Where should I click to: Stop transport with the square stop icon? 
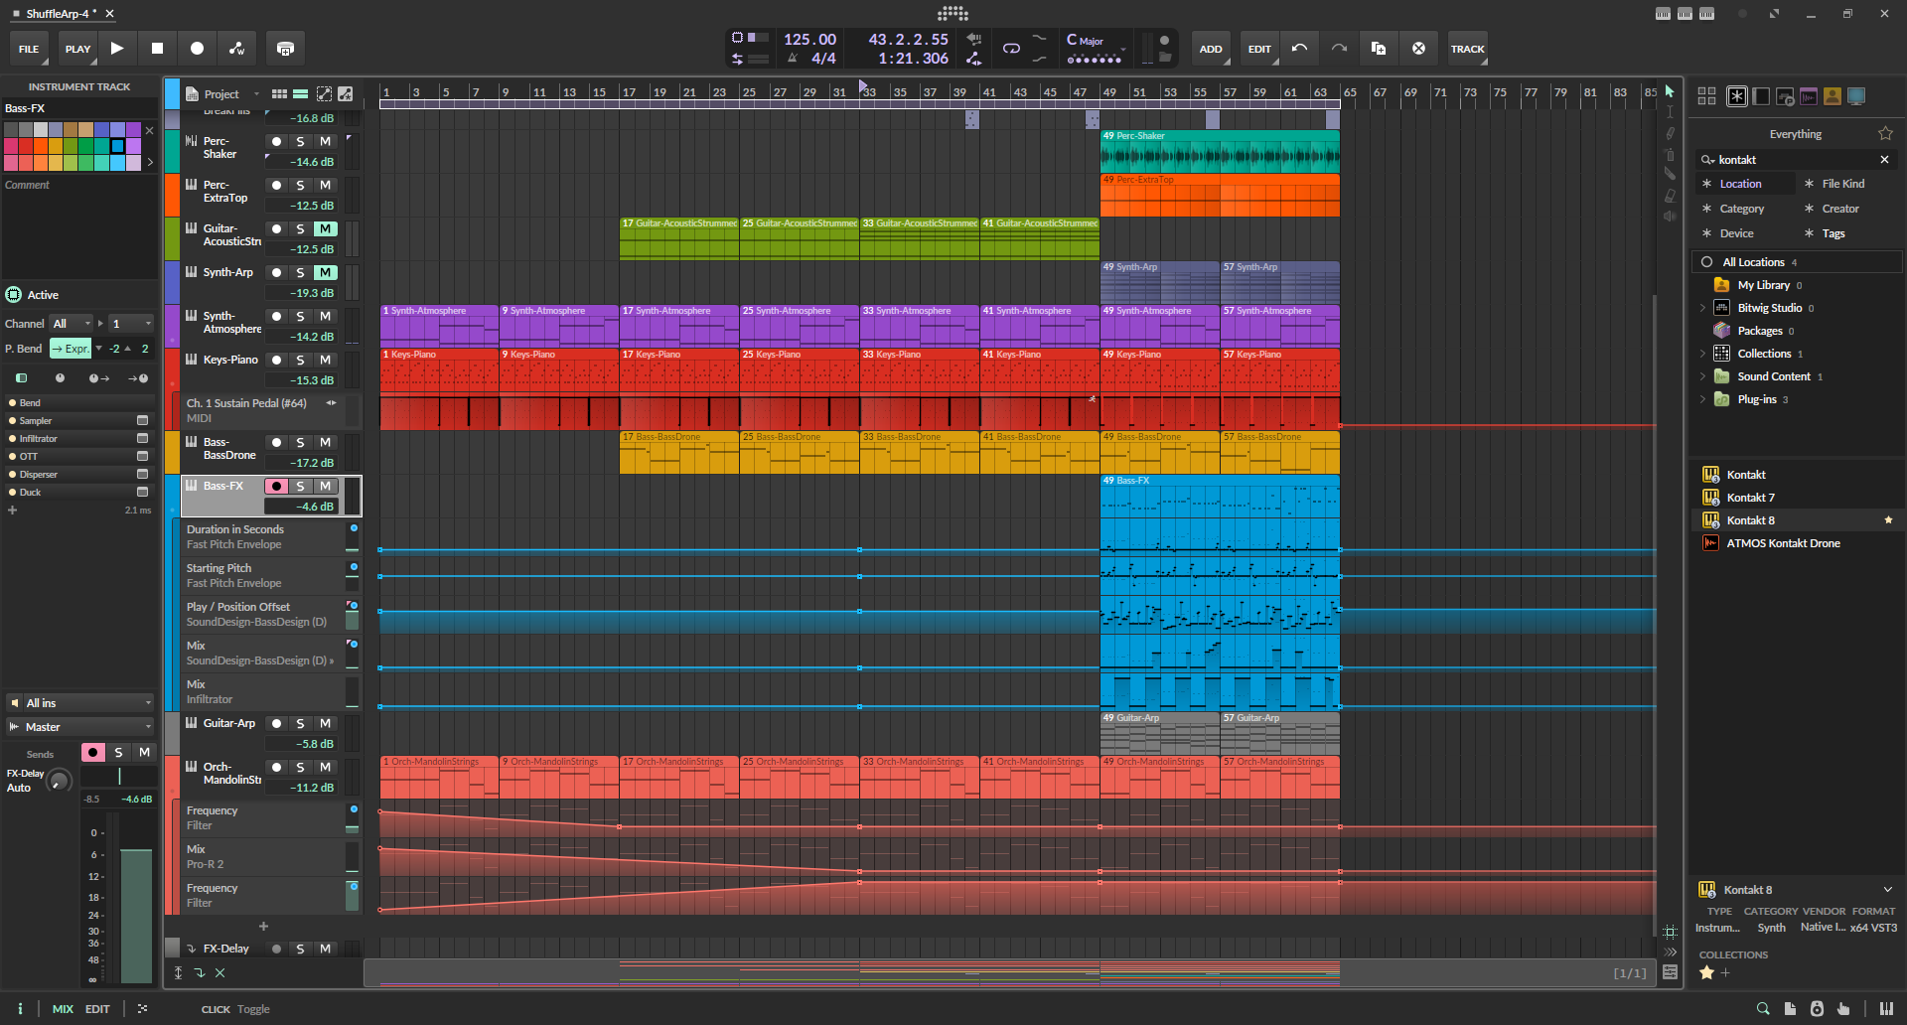[157, 48]
